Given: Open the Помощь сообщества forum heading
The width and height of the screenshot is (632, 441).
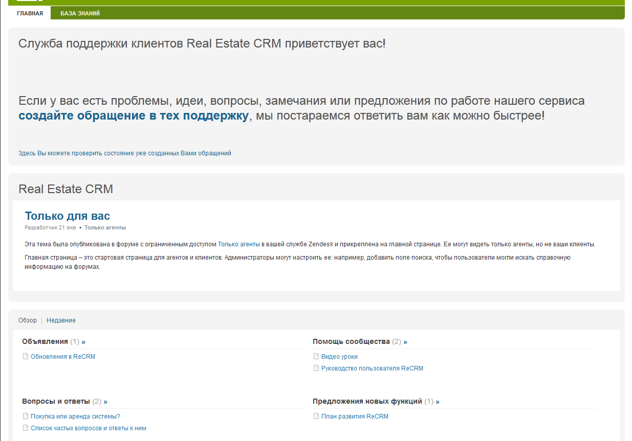Looking at the screenshot, I should [x=351, y=341].
